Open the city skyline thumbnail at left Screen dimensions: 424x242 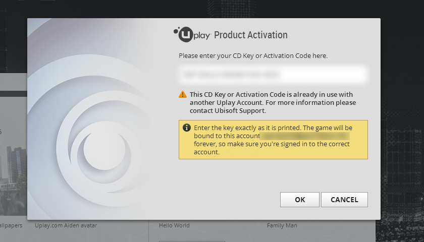(x=14, y=181)
